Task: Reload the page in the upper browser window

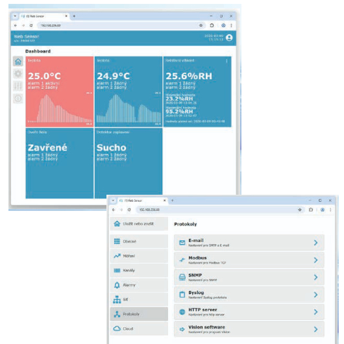Action: [x=31, y=25]
